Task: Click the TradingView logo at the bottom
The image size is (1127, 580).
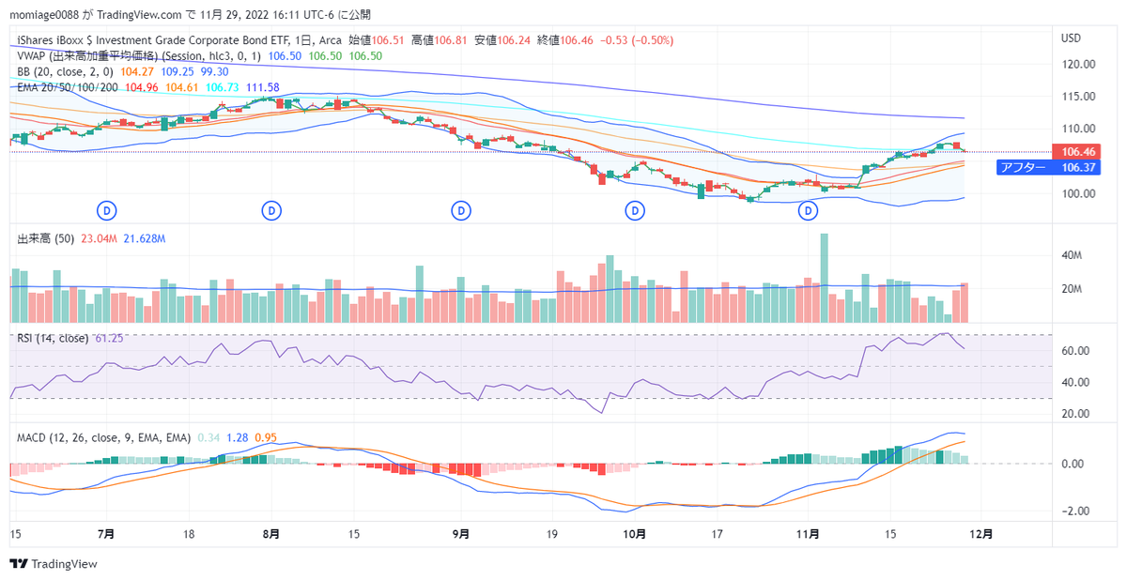Action: pyautogui.click(x=54, y=564)
